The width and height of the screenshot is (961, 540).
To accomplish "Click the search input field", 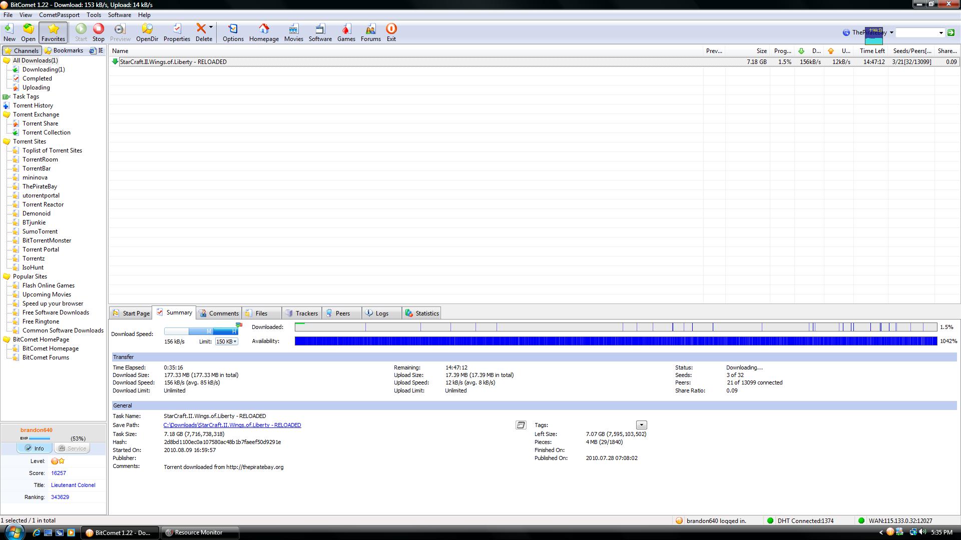I will point(916,32).
